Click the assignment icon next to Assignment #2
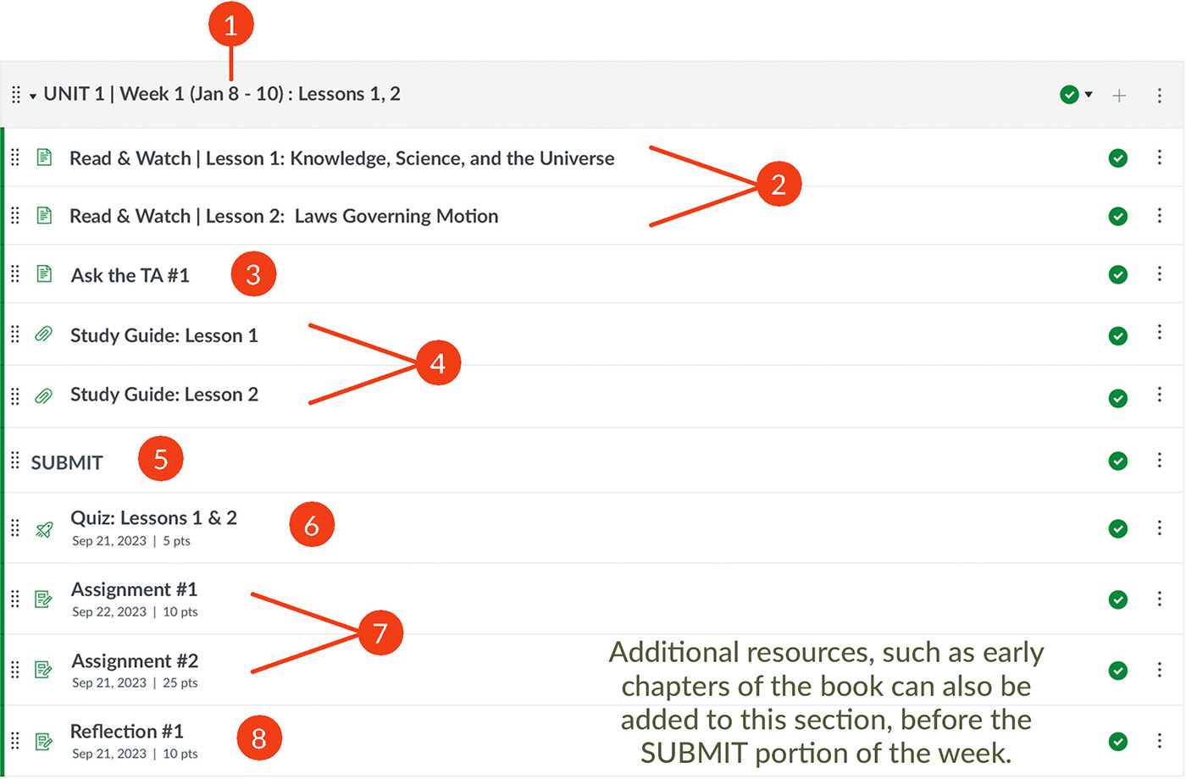The image size is (1186, 779). point(43,670)
